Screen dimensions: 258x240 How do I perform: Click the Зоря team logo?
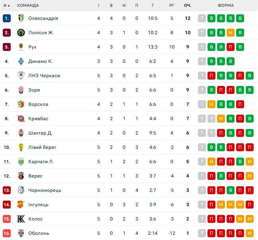pyautogui.click(x=21, y=90)
